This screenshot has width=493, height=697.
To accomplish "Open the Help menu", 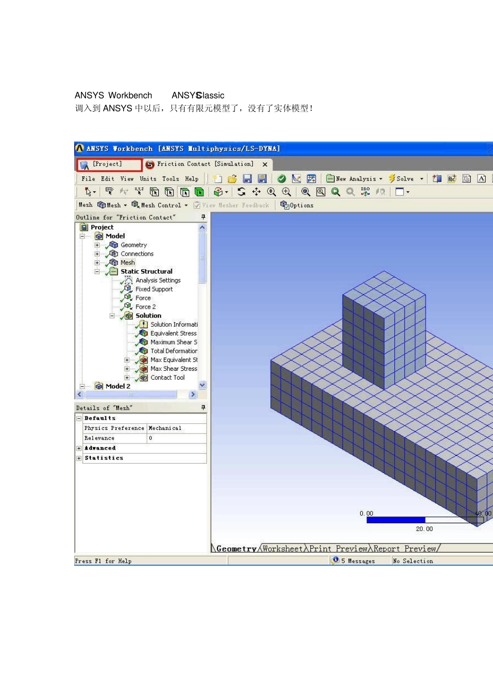I will 191,179.
